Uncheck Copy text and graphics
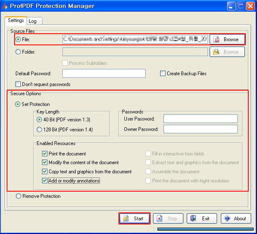 pyautogui.click(x=44, y=172)
